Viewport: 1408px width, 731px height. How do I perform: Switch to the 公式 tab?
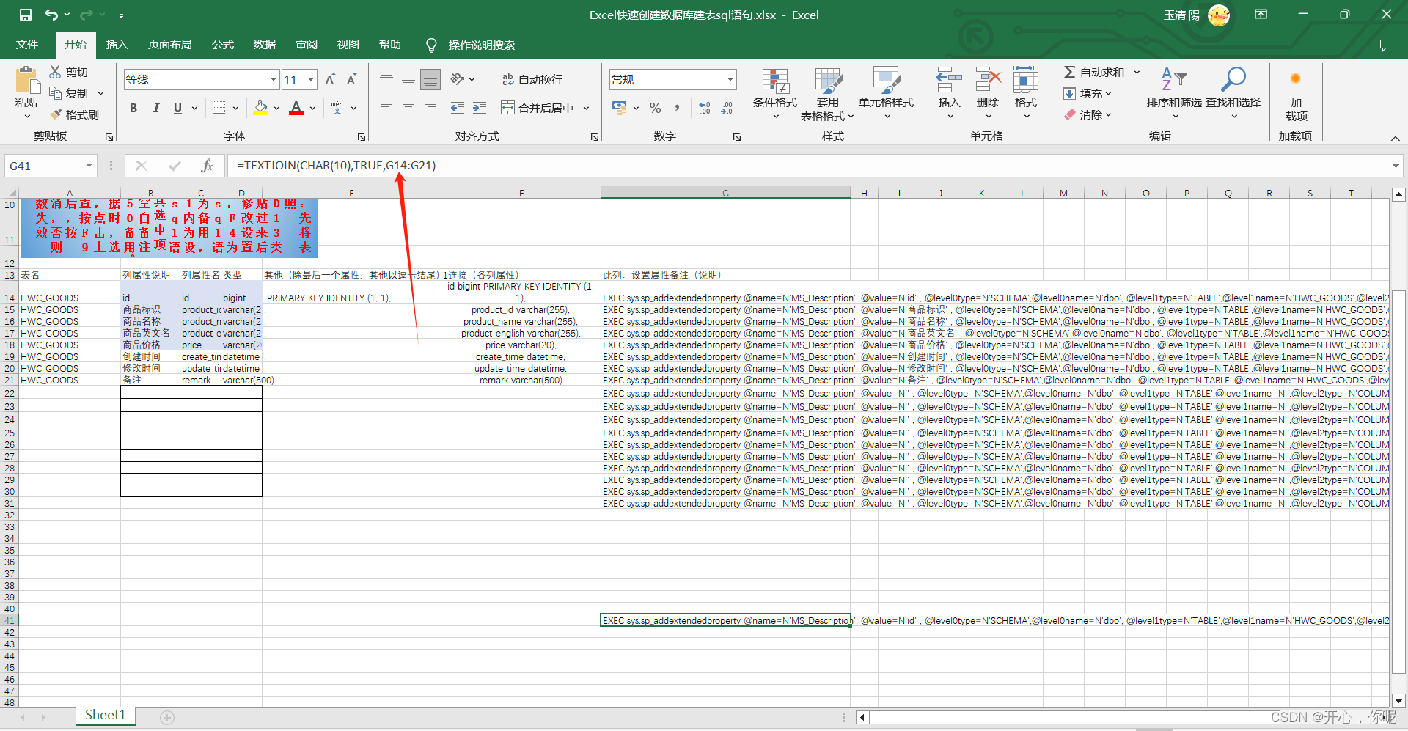pos(222,45)
